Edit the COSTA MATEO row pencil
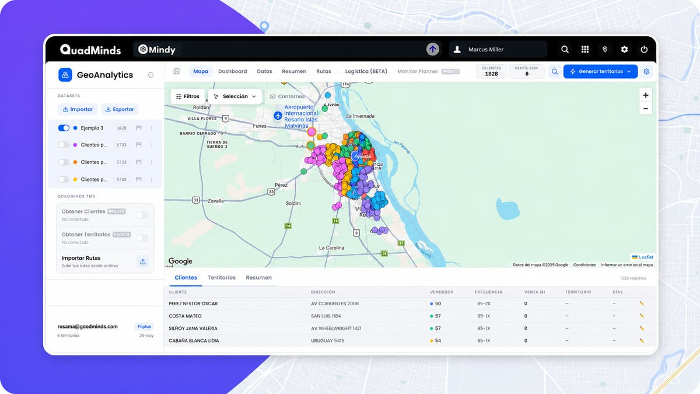 (x=642, y=316)
